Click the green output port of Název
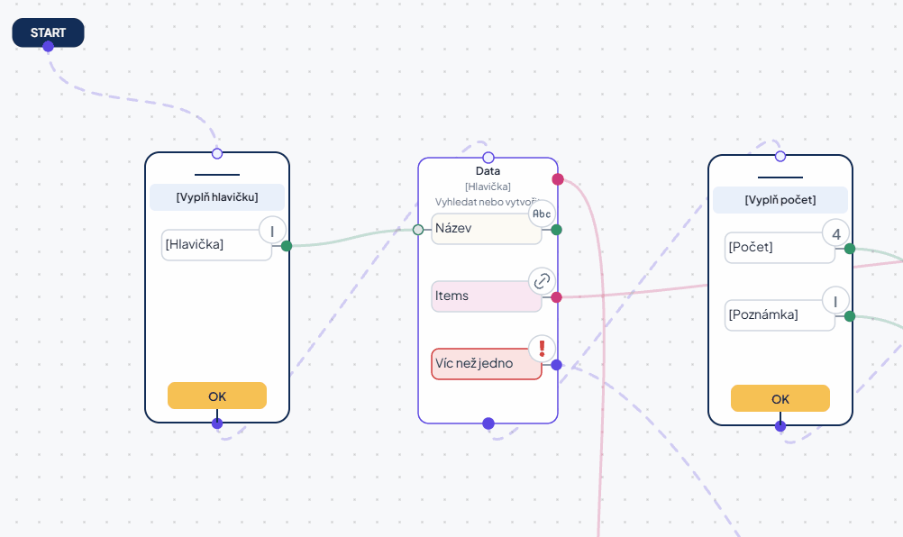The image size is (903, 537). point(556,231)
